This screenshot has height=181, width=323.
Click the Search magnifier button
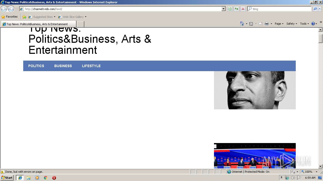point(315,9)
